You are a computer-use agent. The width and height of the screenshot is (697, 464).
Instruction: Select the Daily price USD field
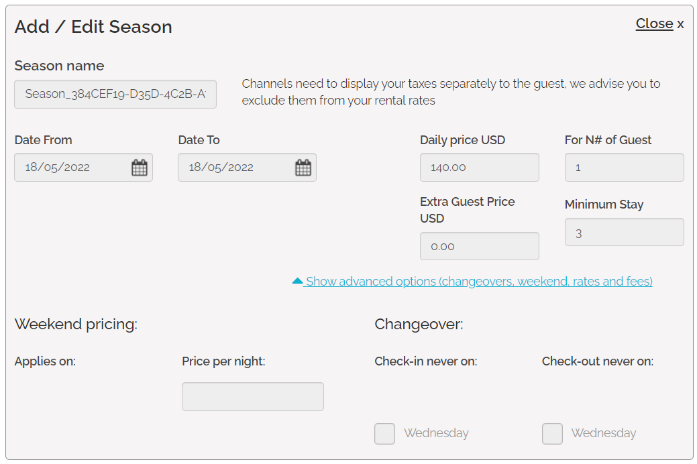pyautogui.click(x=479, y=168)
